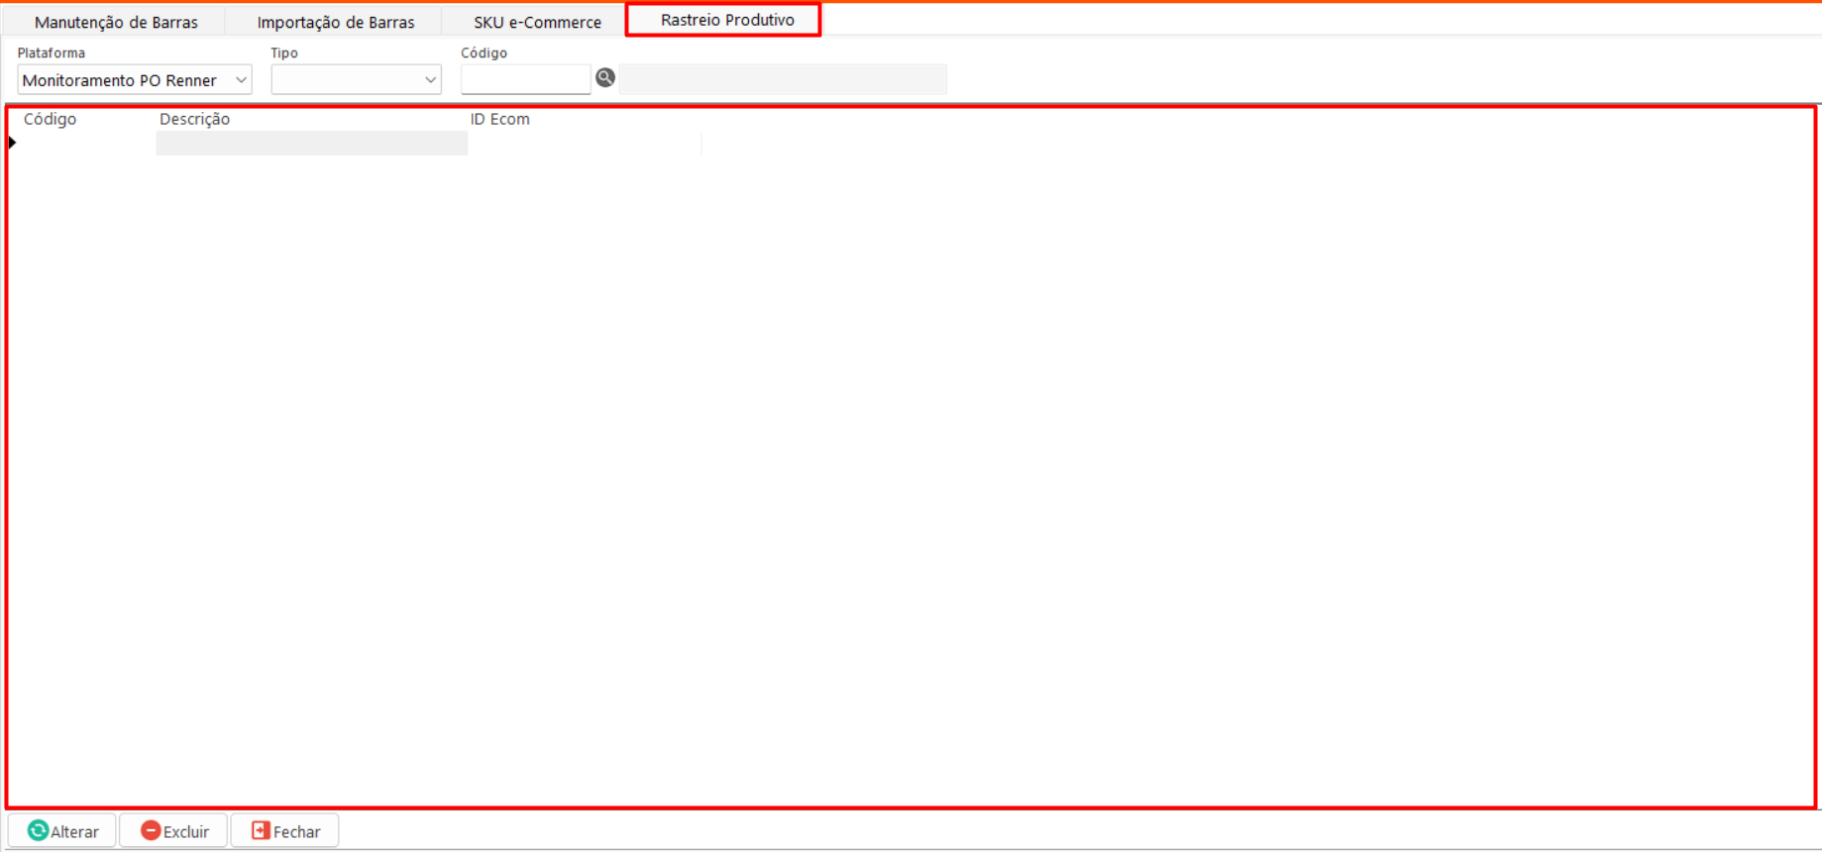Image resolution: width=1822 pixels, height=852 pixels.
Task: Select Monitoramento PO Renner combo box
Action: [x=135, y=80]
